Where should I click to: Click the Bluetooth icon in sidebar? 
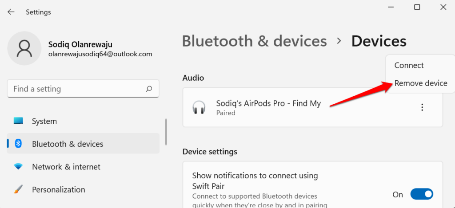point(18,144)
